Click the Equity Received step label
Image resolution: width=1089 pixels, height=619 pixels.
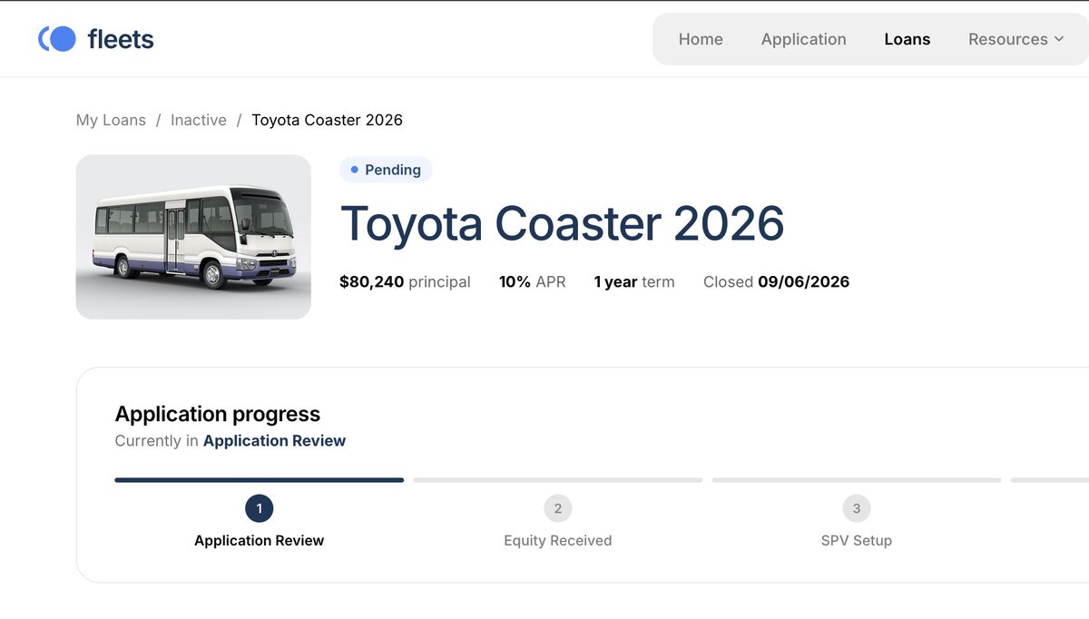pyautogui.click(x=557, y=541)
